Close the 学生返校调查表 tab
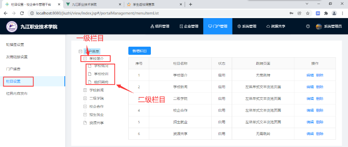Viewport: 348px width, 147px height. (x=181, y=4)
